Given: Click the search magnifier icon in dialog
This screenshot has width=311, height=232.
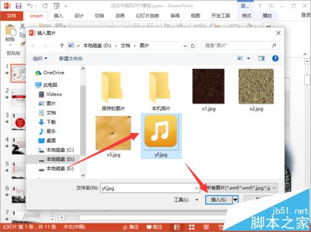Looking at the screenshot, I should [x=274, y=45].
